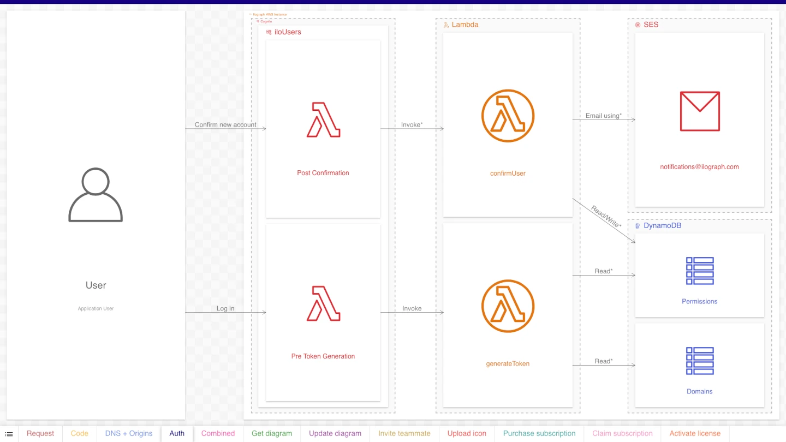The width and height of the screenshot is (786, 442).
Task: Click the Update diagram button
Action: click(x=335, y=433)
